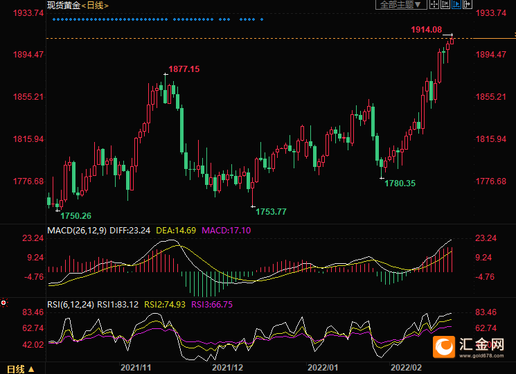This screenshot has height=374, width=516.
Task: Click the RSI(6,12,24) indicator label
Action: (69, 303)
